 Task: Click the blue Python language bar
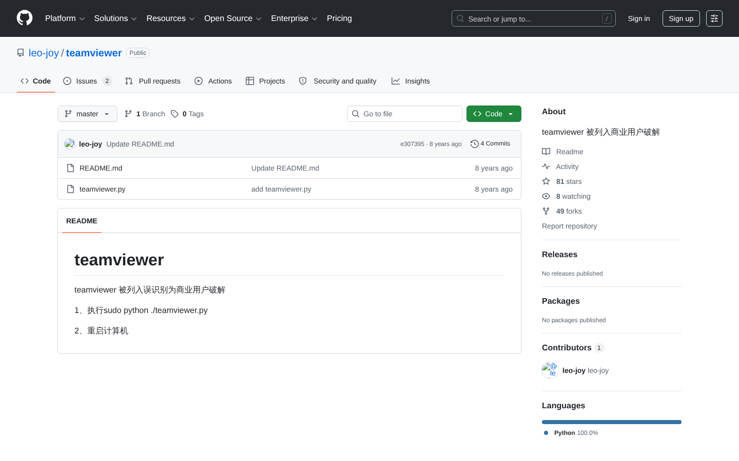click(x=612, y=422)
